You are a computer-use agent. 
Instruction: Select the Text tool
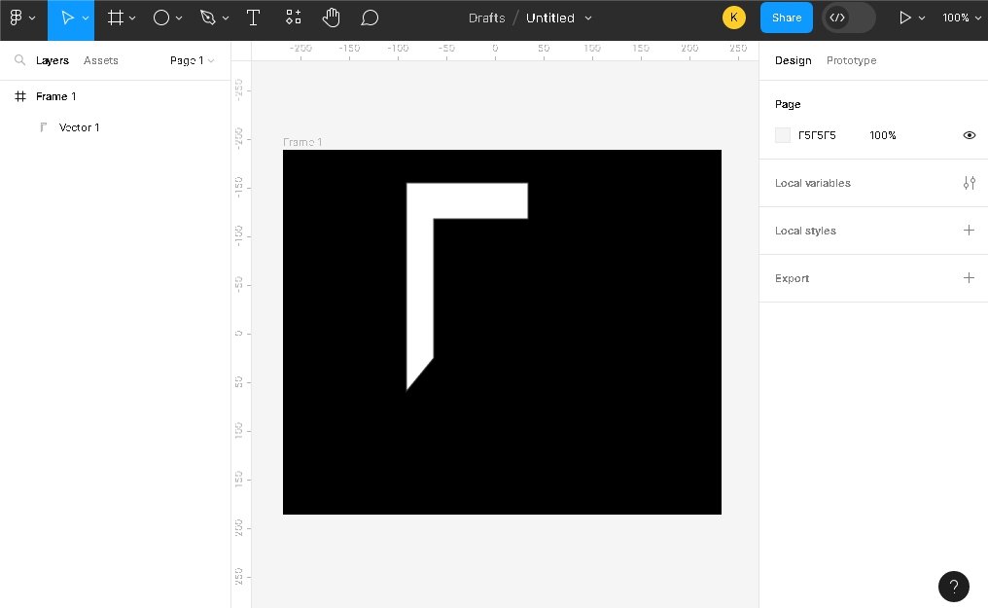point(253,18)
